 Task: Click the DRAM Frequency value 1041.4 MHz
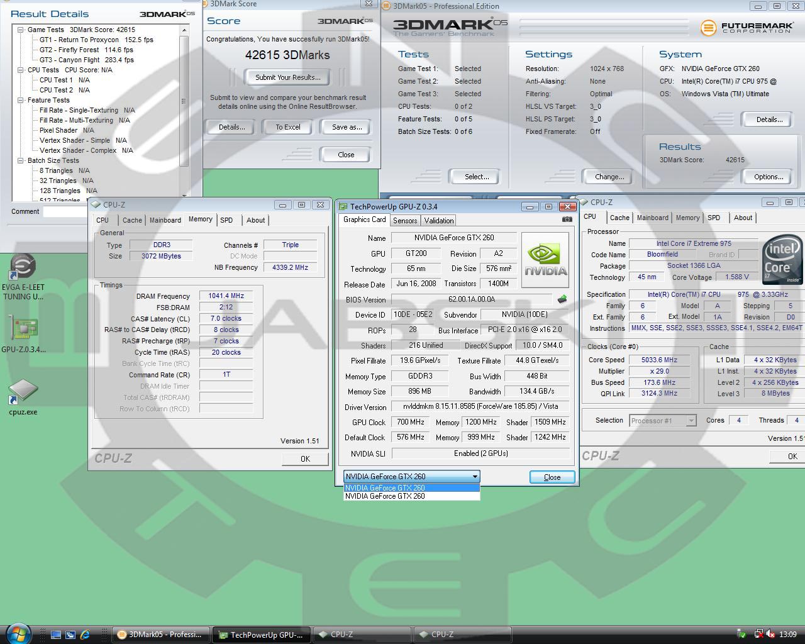tap(226, 296)
